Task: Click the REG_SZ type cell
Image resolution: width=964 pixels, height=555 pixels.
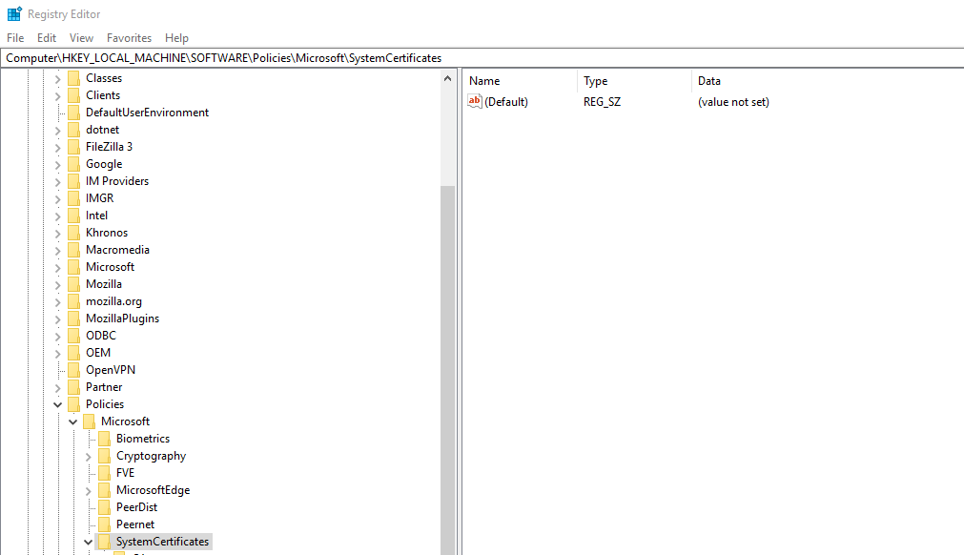Action: click(x=602, y=102)
